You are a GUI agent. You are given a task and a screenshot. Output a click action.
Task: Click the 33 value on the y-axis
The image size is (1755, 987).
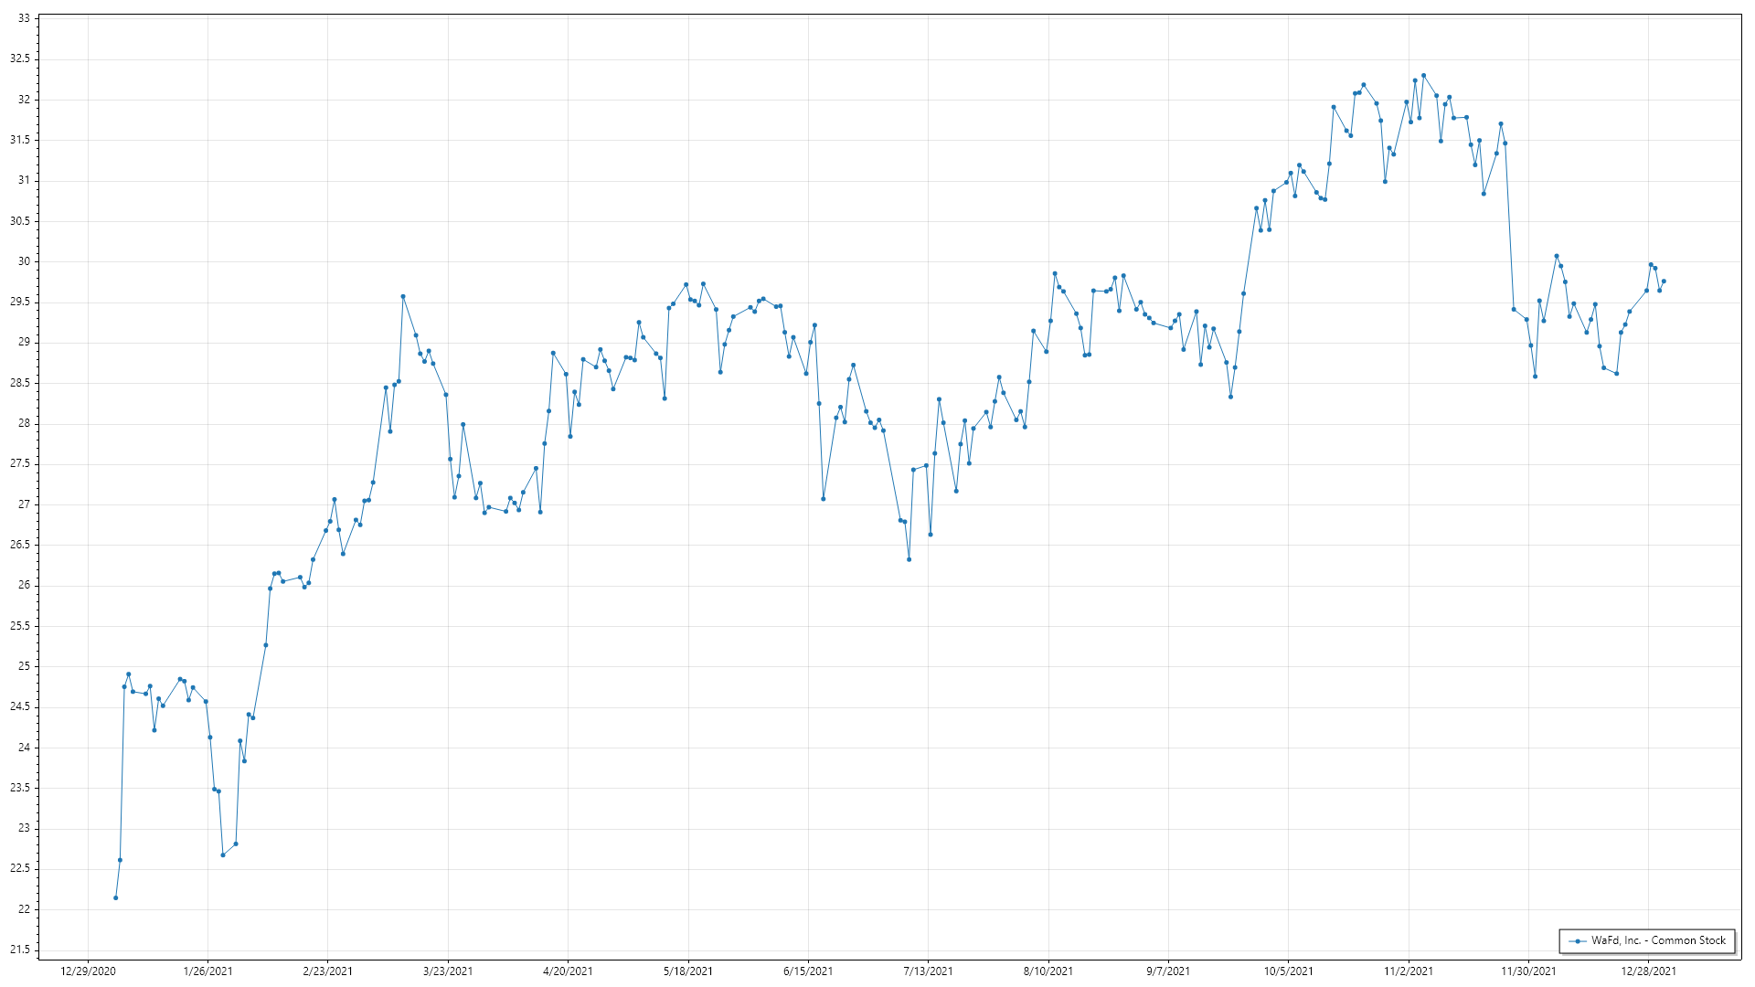24,18
